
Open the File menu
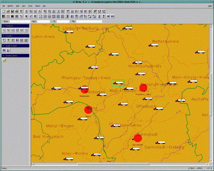click(x=4, y=6)
